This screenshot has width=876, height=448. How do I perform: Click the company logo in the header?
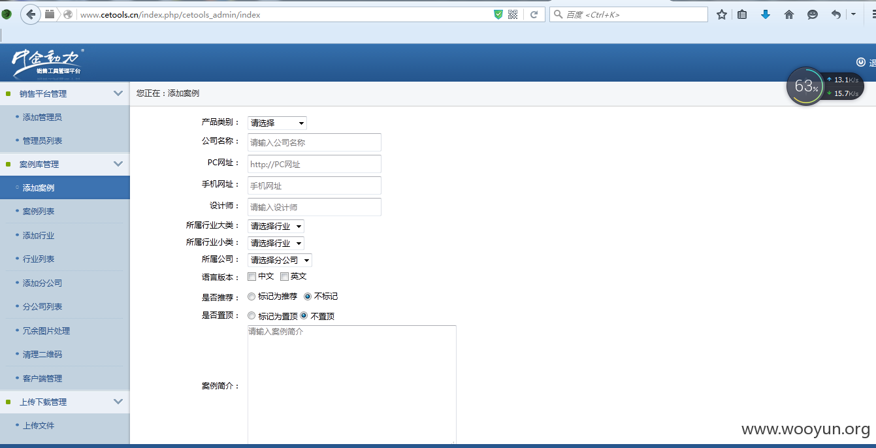(48, 63)
